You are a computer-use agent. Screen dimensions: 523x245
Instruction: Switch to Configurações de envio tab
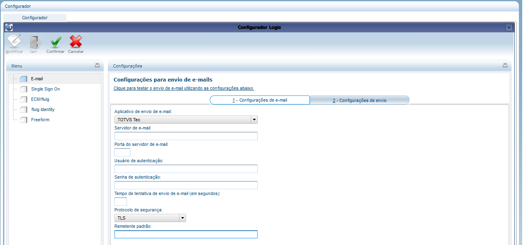tap(359, 100)
